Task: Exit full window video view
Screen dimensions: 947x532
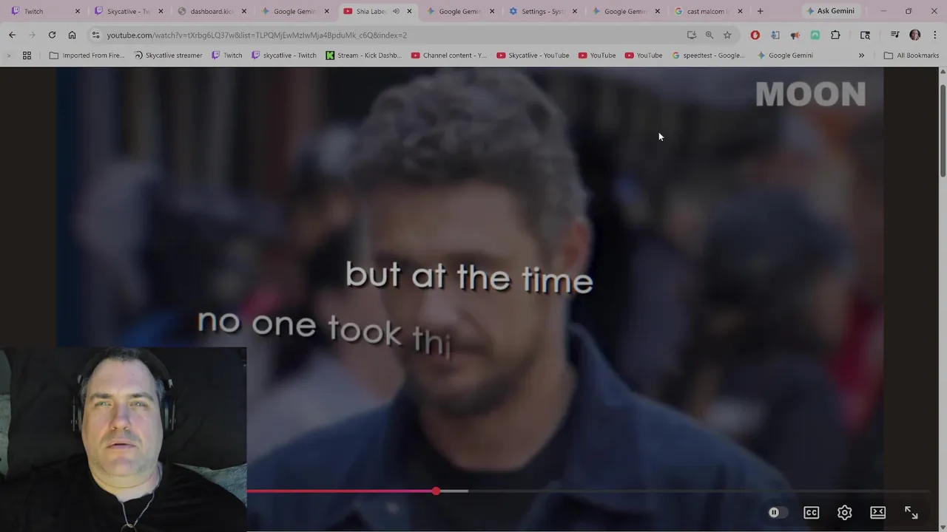Action: click(911, 512)
